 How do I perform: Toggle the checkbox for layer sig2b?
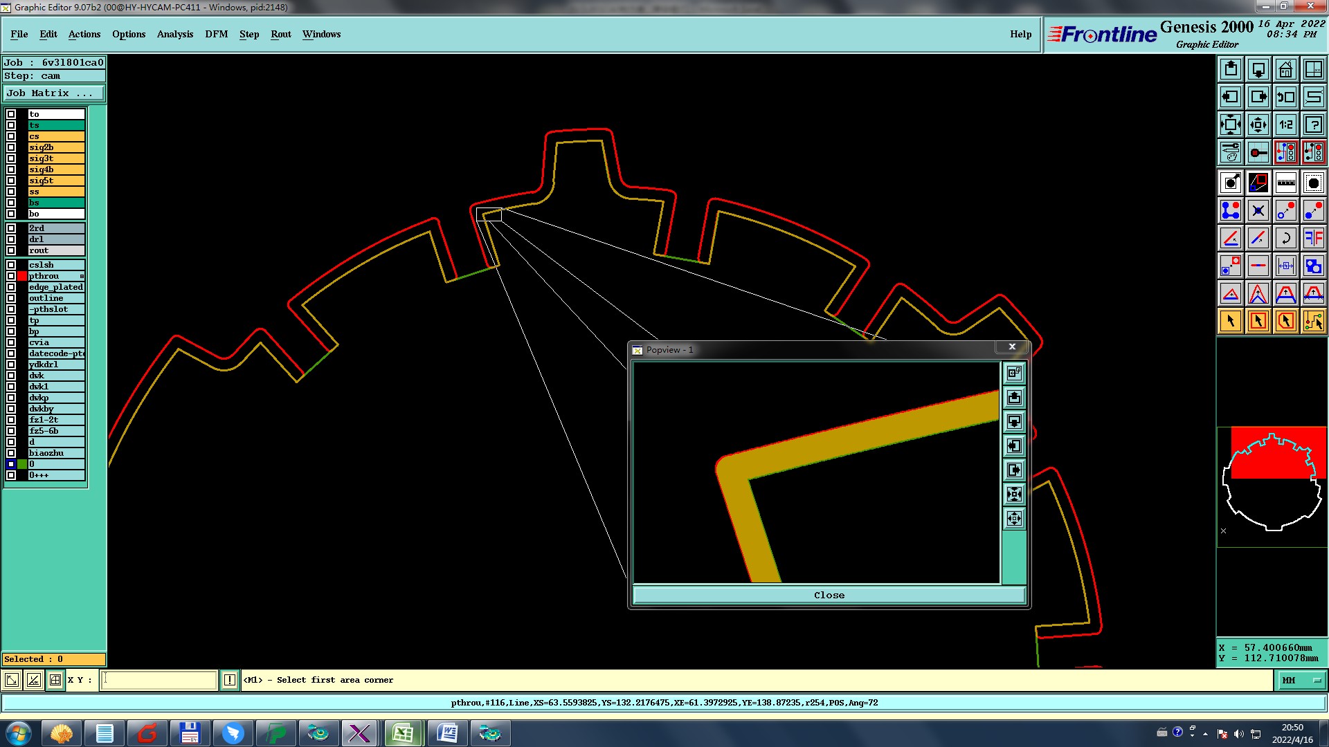coord(11,147)
